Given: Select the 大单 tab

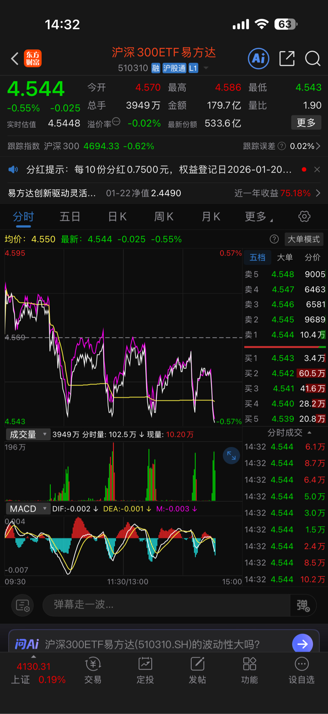Looking at the screenshot, I should [285, 257].
